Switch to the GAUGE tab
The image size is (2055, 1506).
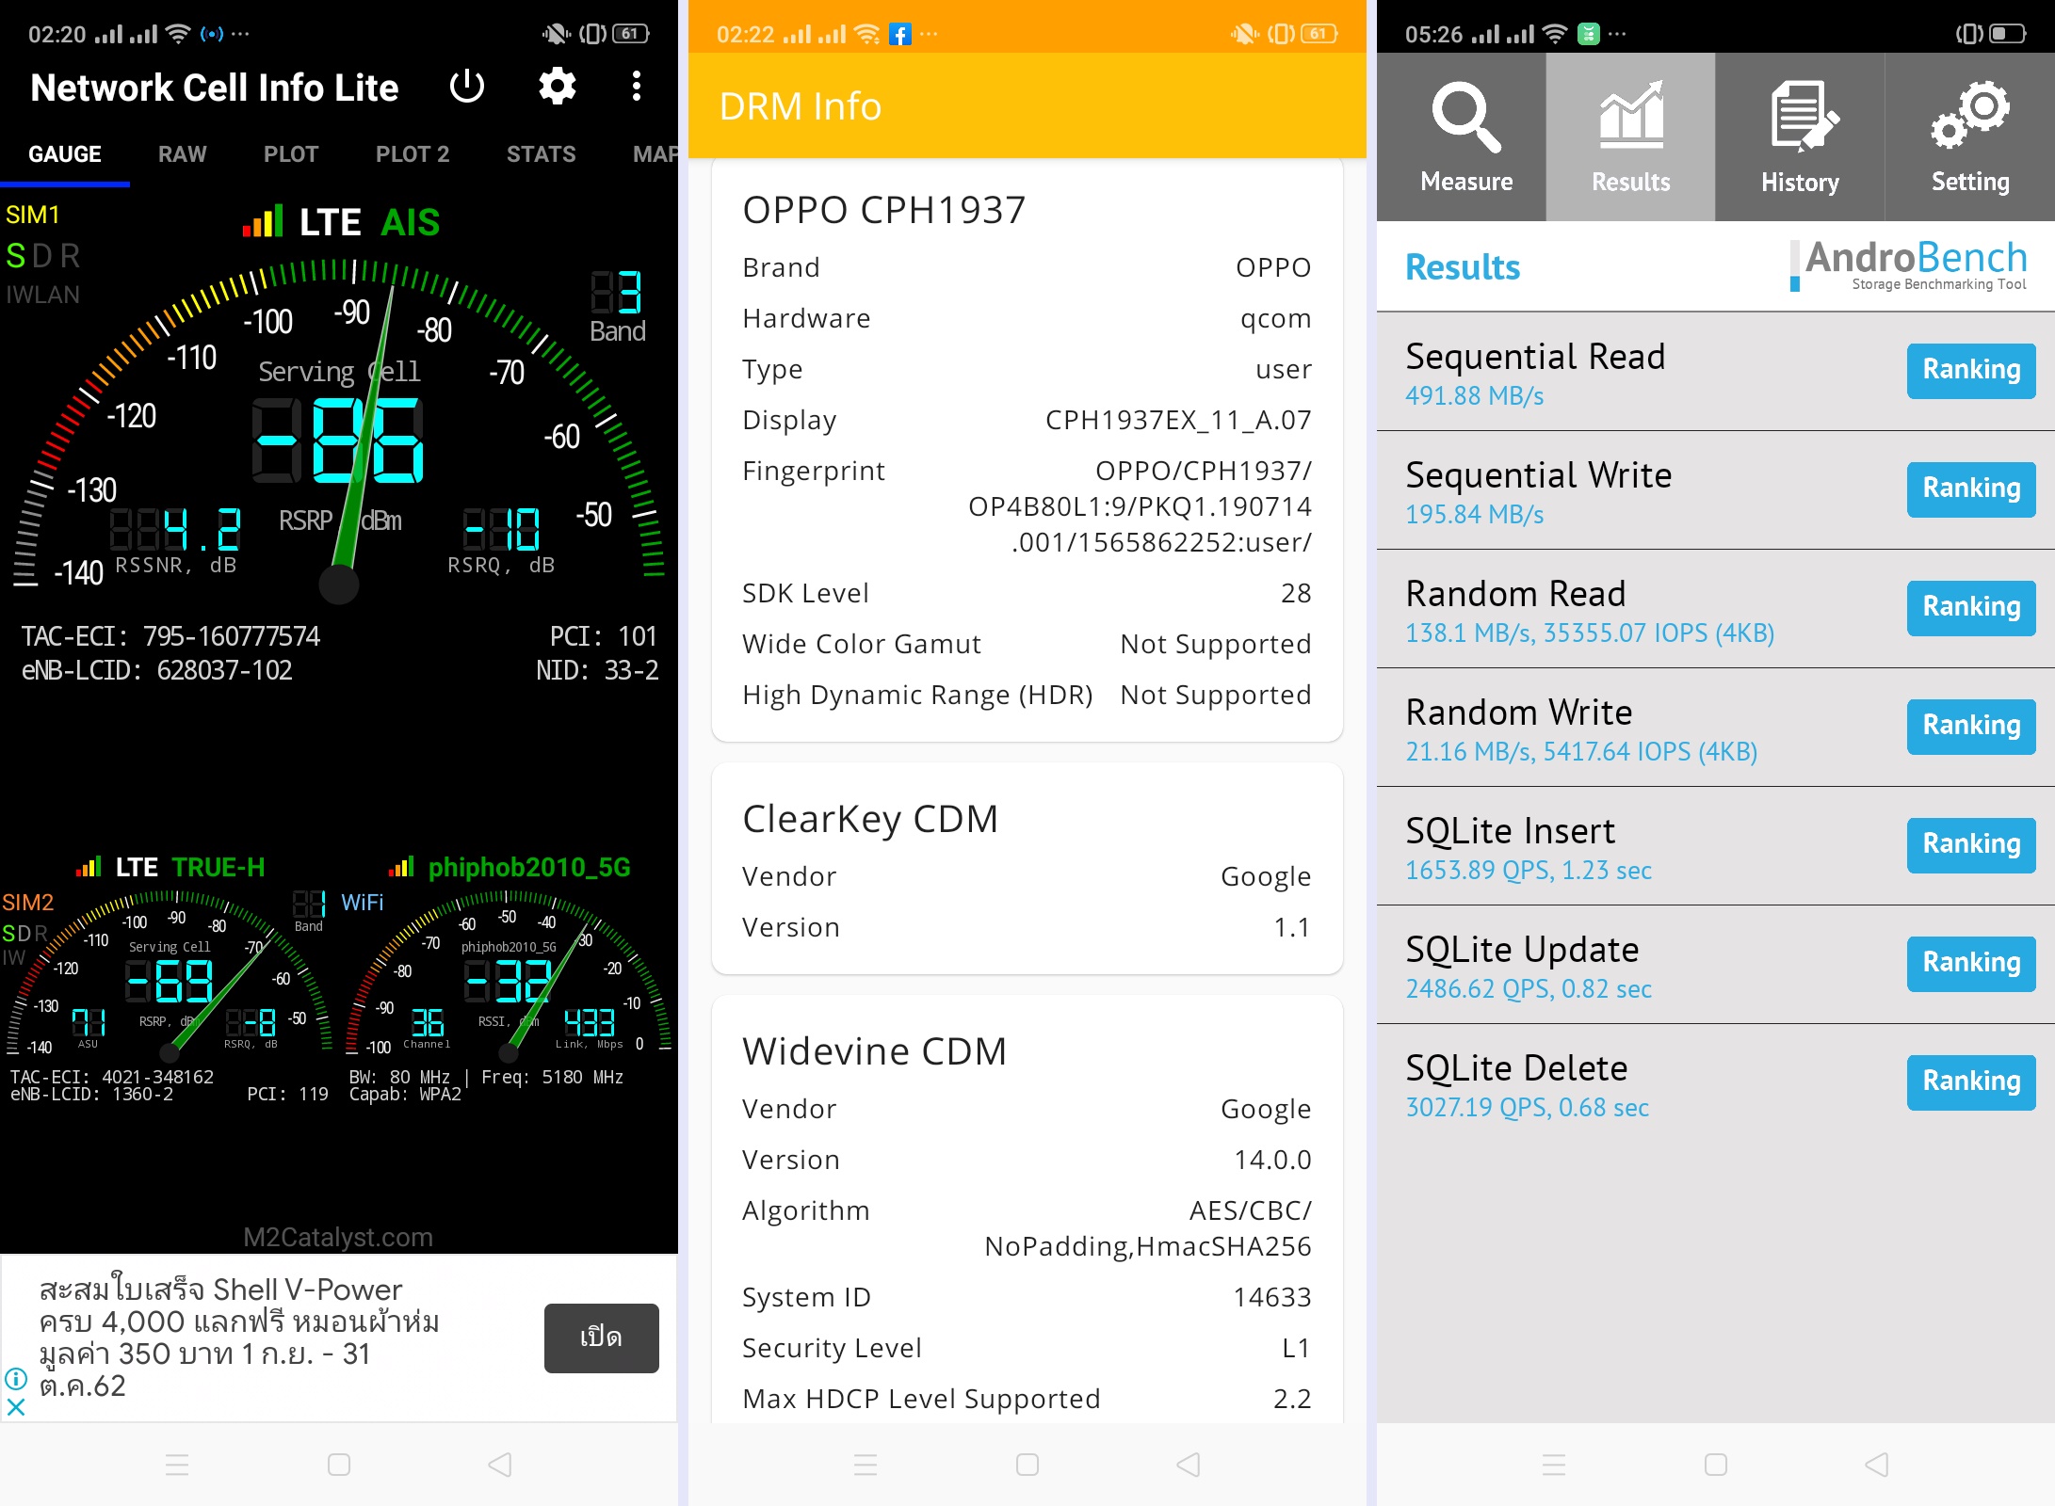click(65, 154)
